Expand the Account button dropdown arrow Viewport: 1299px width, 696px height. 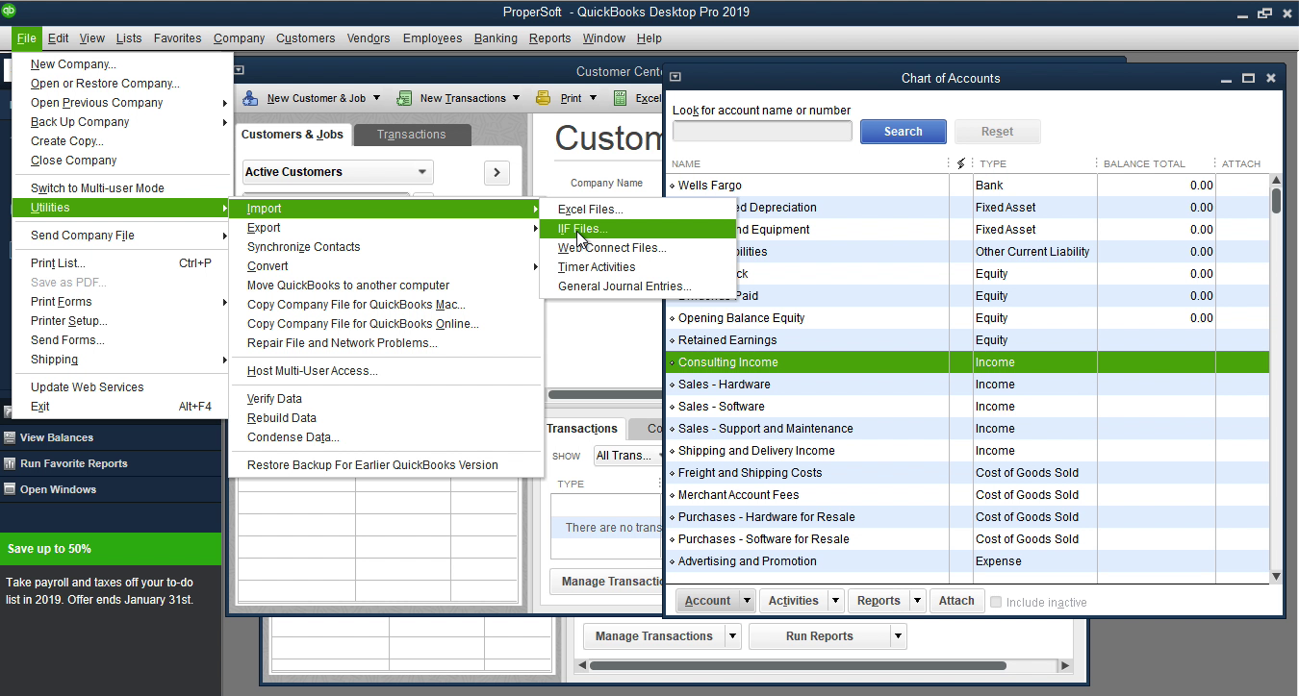[x=747, y=601]
